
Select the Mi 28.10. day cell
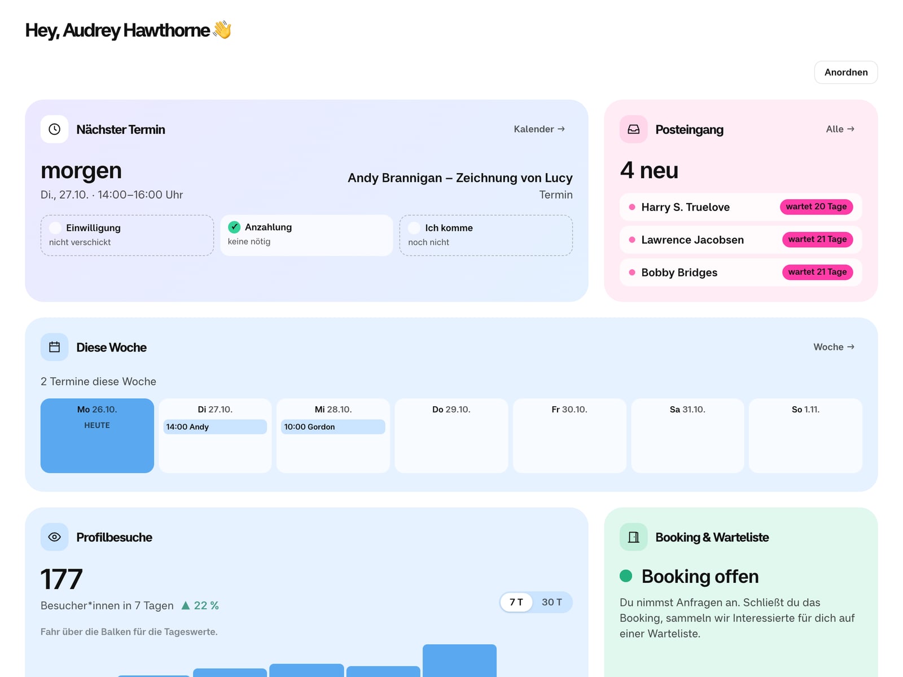click(333, 436)
